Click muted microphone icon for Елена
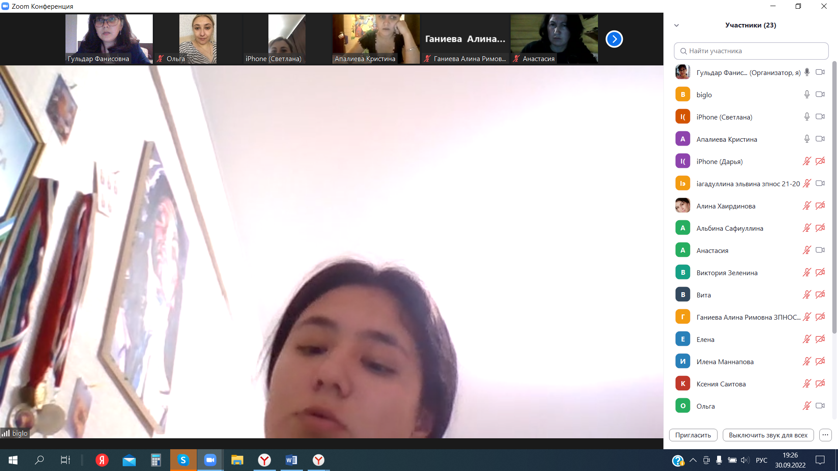This screenshot has width=838, height=471. 807,339
